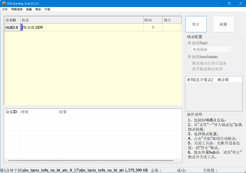246x173 pixels.
Task: Open the 查看 menu
Action: 29,9
